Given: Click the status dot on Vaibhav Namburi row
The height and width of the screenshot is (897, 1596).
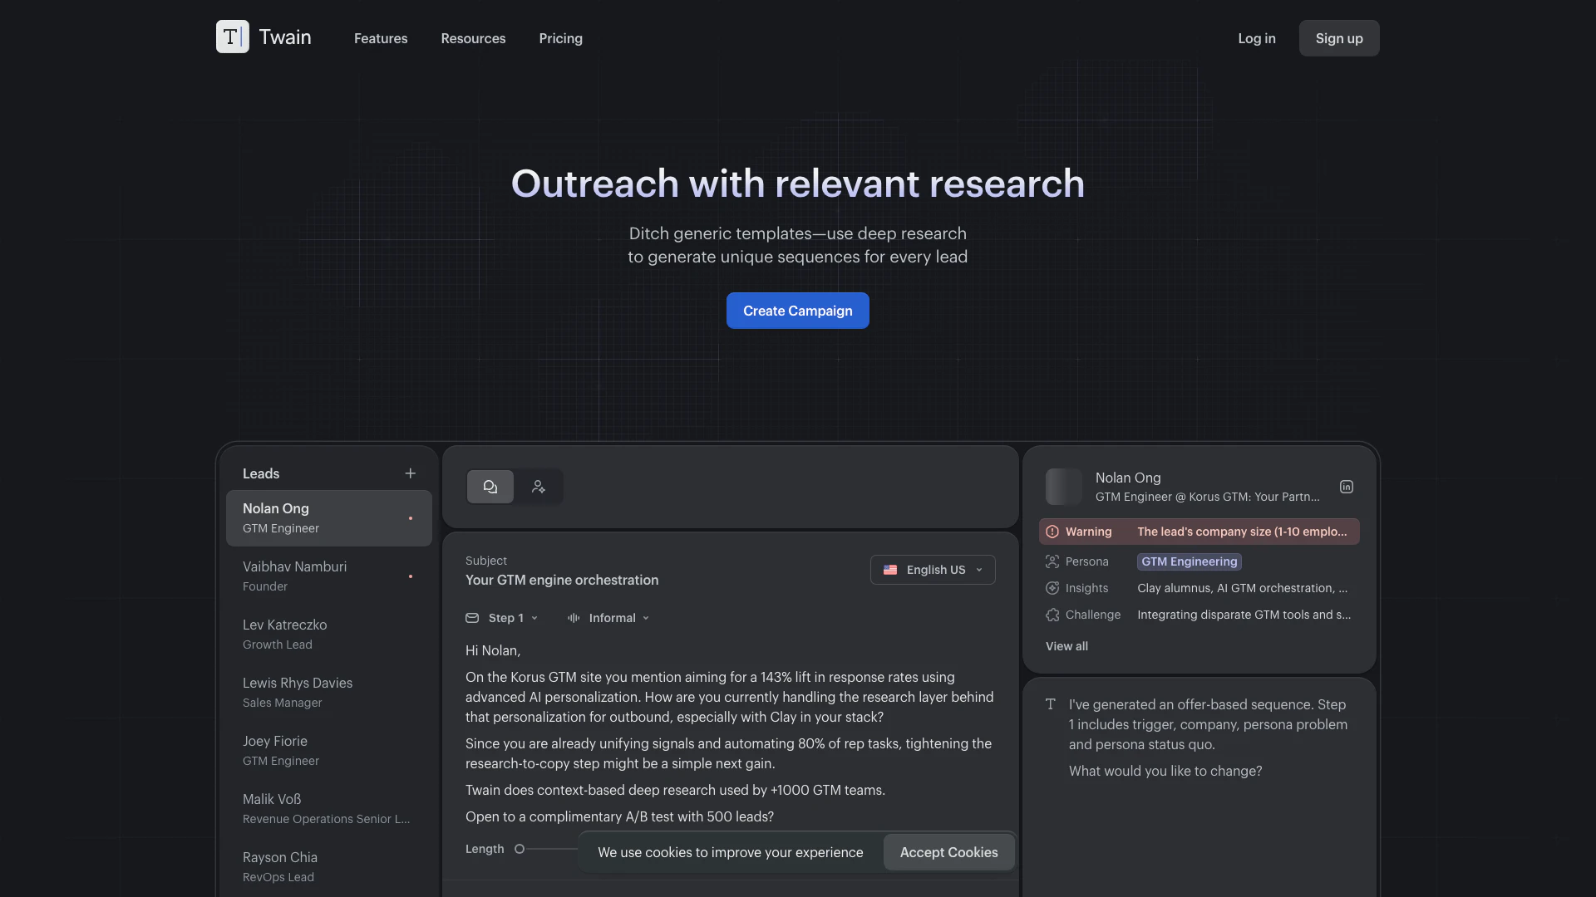Looking at the screenshot, I should pos(410,576).
